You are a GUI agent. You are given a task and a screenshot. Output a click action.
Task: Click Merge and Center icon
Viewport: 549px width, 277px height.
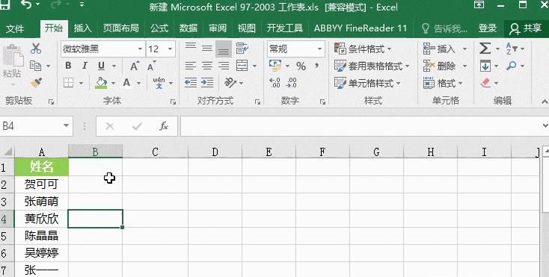click(242, 65)
